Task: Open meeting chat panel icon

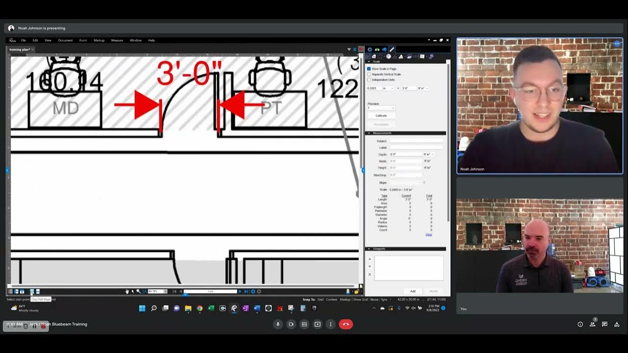Action: point(604,324)
